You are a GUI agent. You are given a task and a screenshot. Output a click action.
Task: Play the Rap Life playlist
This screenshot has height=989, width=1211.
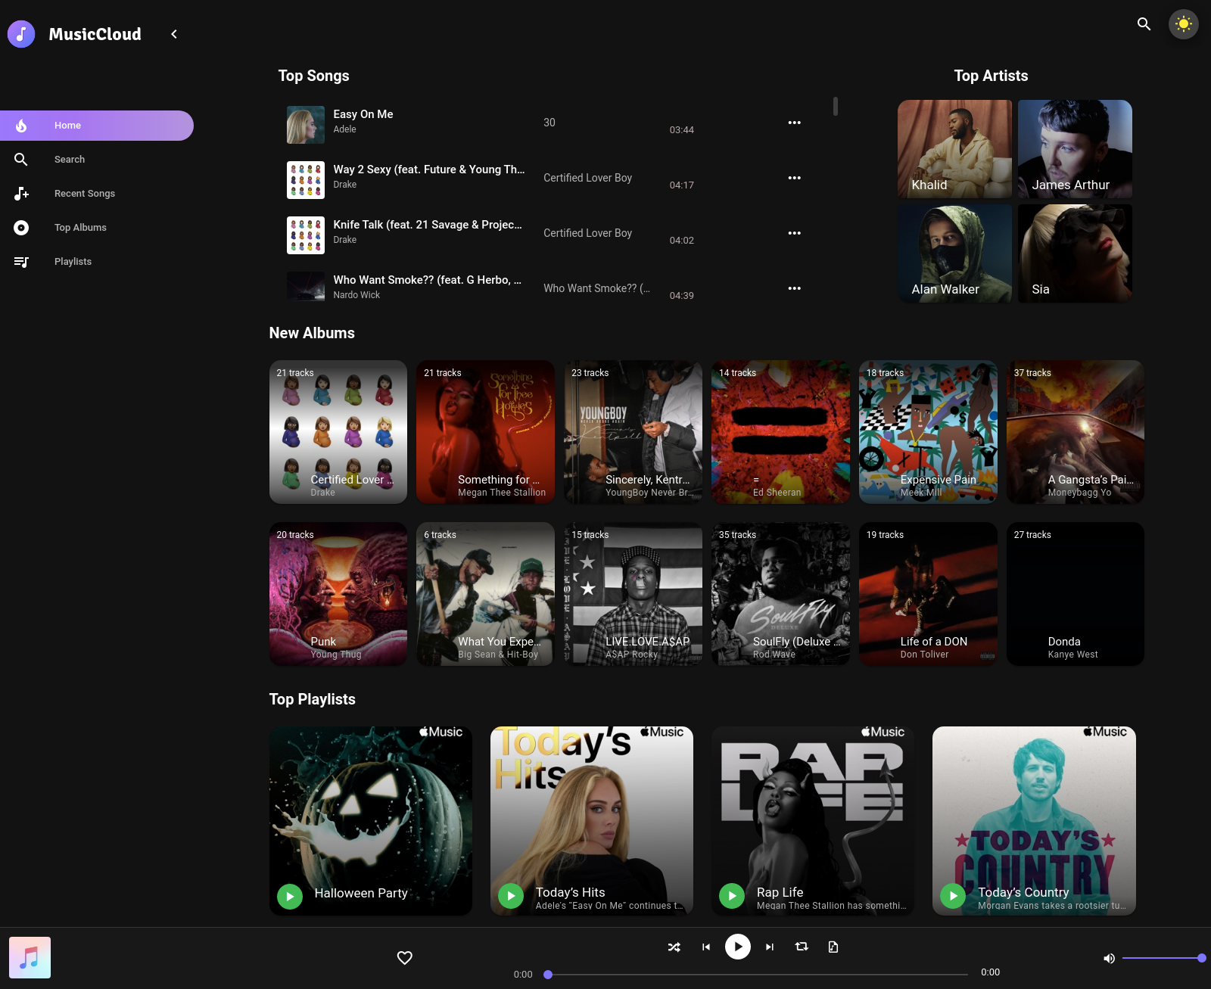pyautogui.click(x=732, y=897)
